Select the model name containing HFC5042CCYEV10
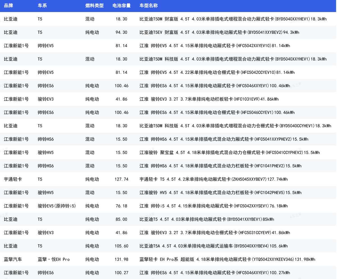 click(217, 72)
